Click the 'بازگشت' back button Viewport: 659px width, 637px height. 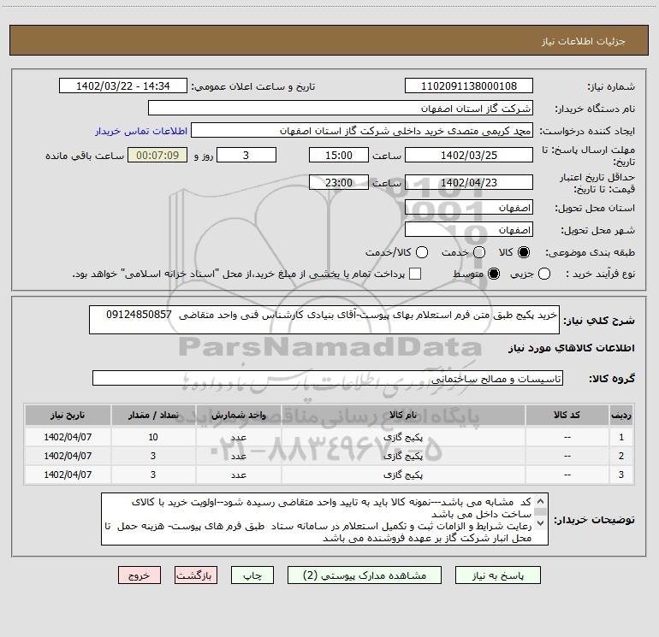196,575
